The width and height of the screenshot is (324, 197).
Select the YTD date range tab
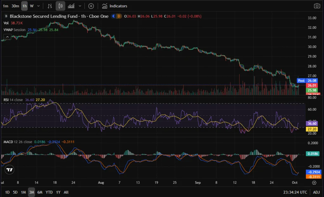coord(49,192)
